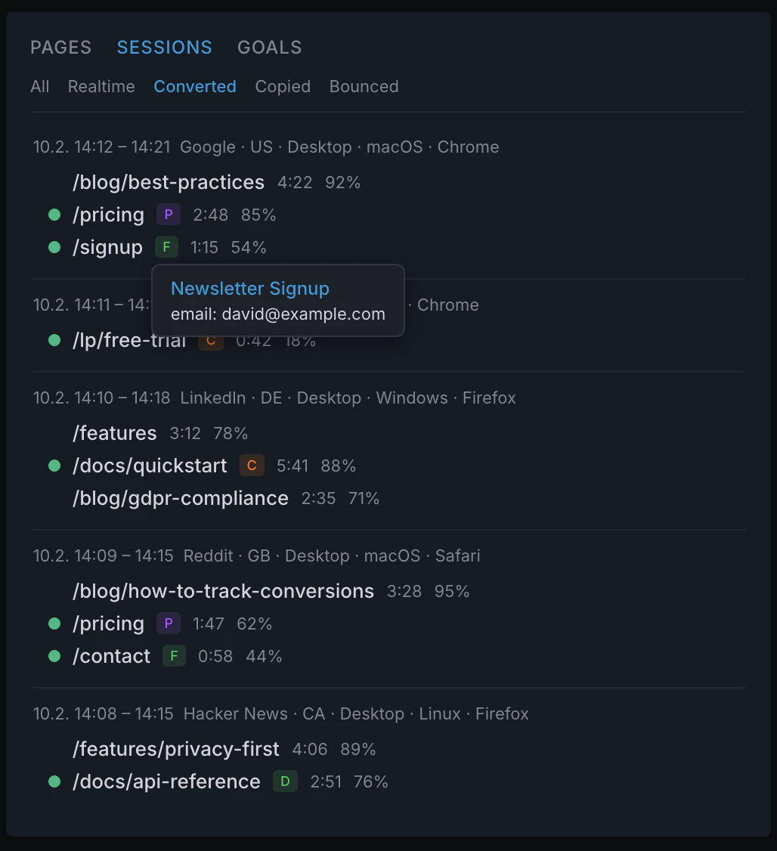This screenshot has height=851, width=777.
Task: Click the green dot next to /docs/quickstart
Action: (54, 466)
